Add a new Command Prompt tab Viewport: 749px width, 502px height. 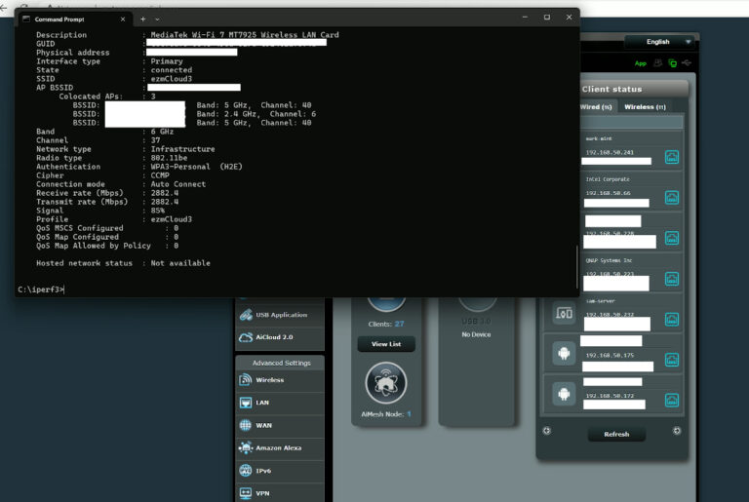pyautogui.click(x=142, y=19)
